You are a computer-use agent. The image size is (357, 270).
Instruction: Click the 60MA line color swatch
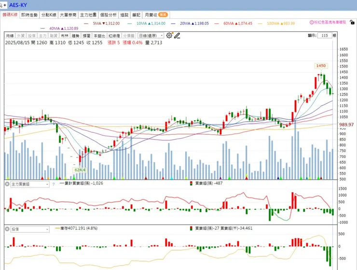point(217,23)
